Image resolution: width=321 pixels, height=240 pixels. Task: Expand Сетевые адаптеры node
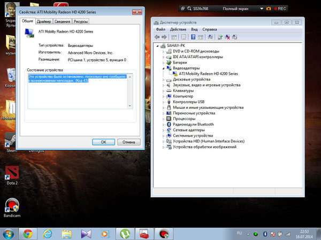click(x=163, y=130)
